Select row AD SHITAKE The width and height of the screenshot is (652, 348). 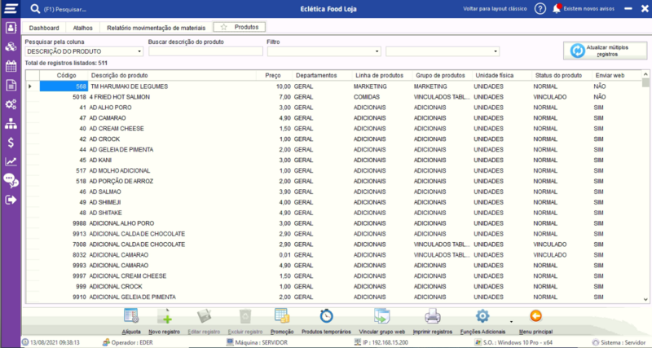point(333,213)
